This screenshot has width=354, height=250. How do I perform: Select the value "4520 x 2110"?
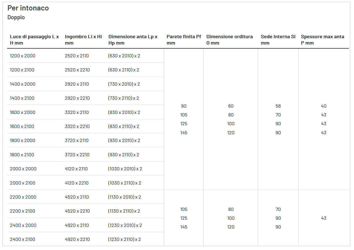[x=77, y=197]
